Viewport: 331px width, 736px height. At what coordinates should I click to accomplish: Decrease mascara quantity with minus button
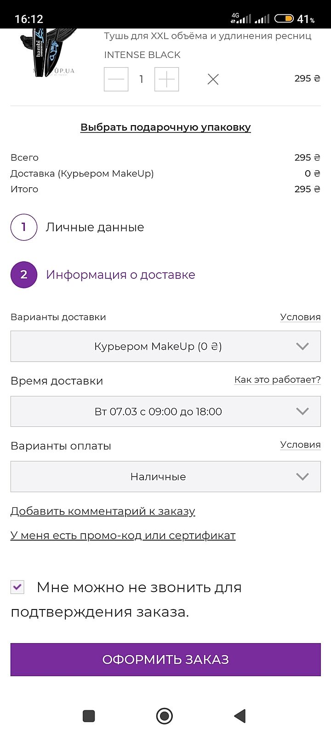coord(116,79)
